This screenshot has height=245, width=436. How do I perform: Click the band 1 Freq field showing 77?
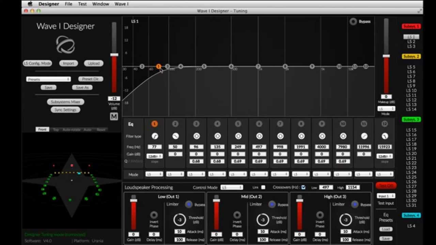pos(155,147)
